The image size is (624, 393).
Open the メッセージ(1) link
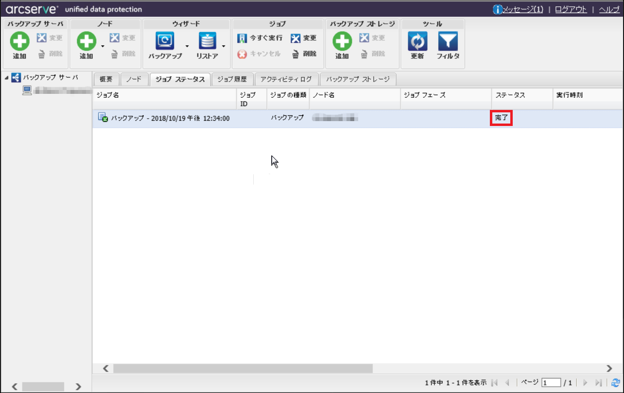[x=522, y=9]
